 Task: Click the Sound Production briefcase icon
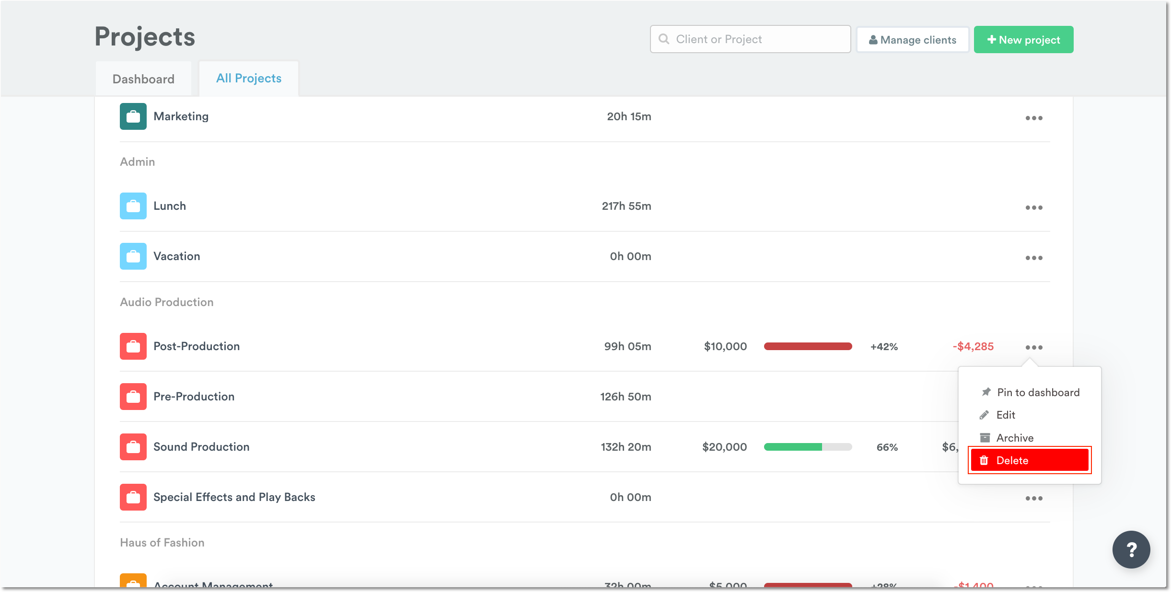(133, 447)
